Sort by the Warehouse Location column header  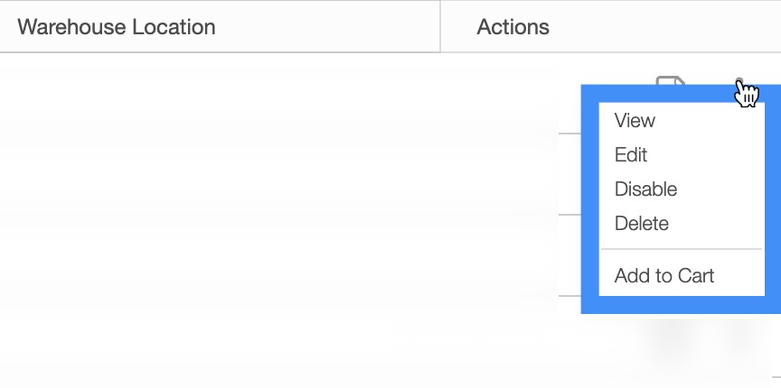pos(117,26)
